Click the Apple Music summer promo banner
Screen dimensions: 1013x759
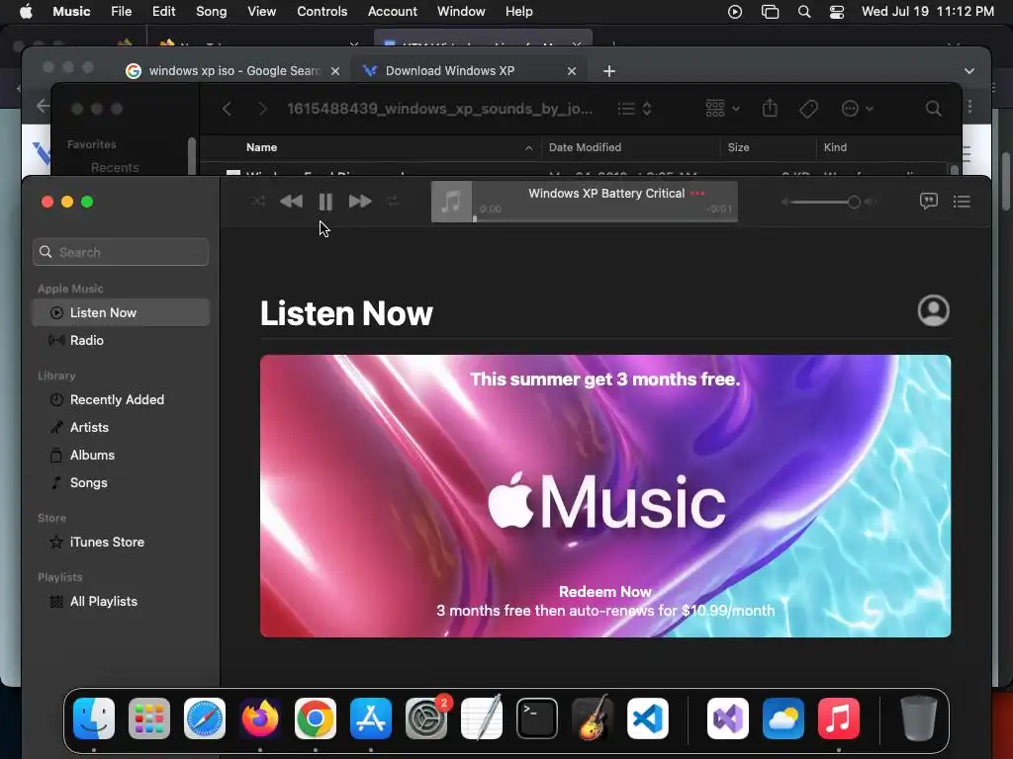[605, 496]
